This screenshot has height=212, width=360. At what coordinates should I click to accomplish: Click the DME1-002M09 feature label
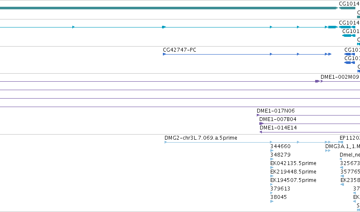(340, 77)
